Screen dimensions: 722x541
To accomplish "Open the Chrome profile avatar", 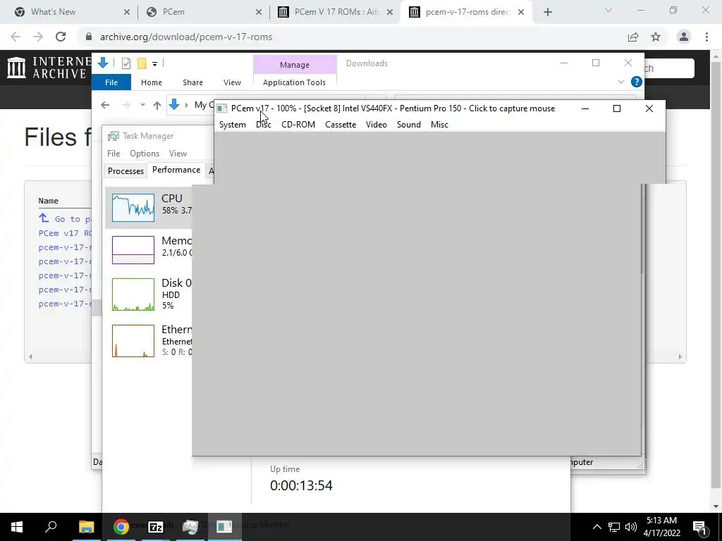I will pos(684,37).
